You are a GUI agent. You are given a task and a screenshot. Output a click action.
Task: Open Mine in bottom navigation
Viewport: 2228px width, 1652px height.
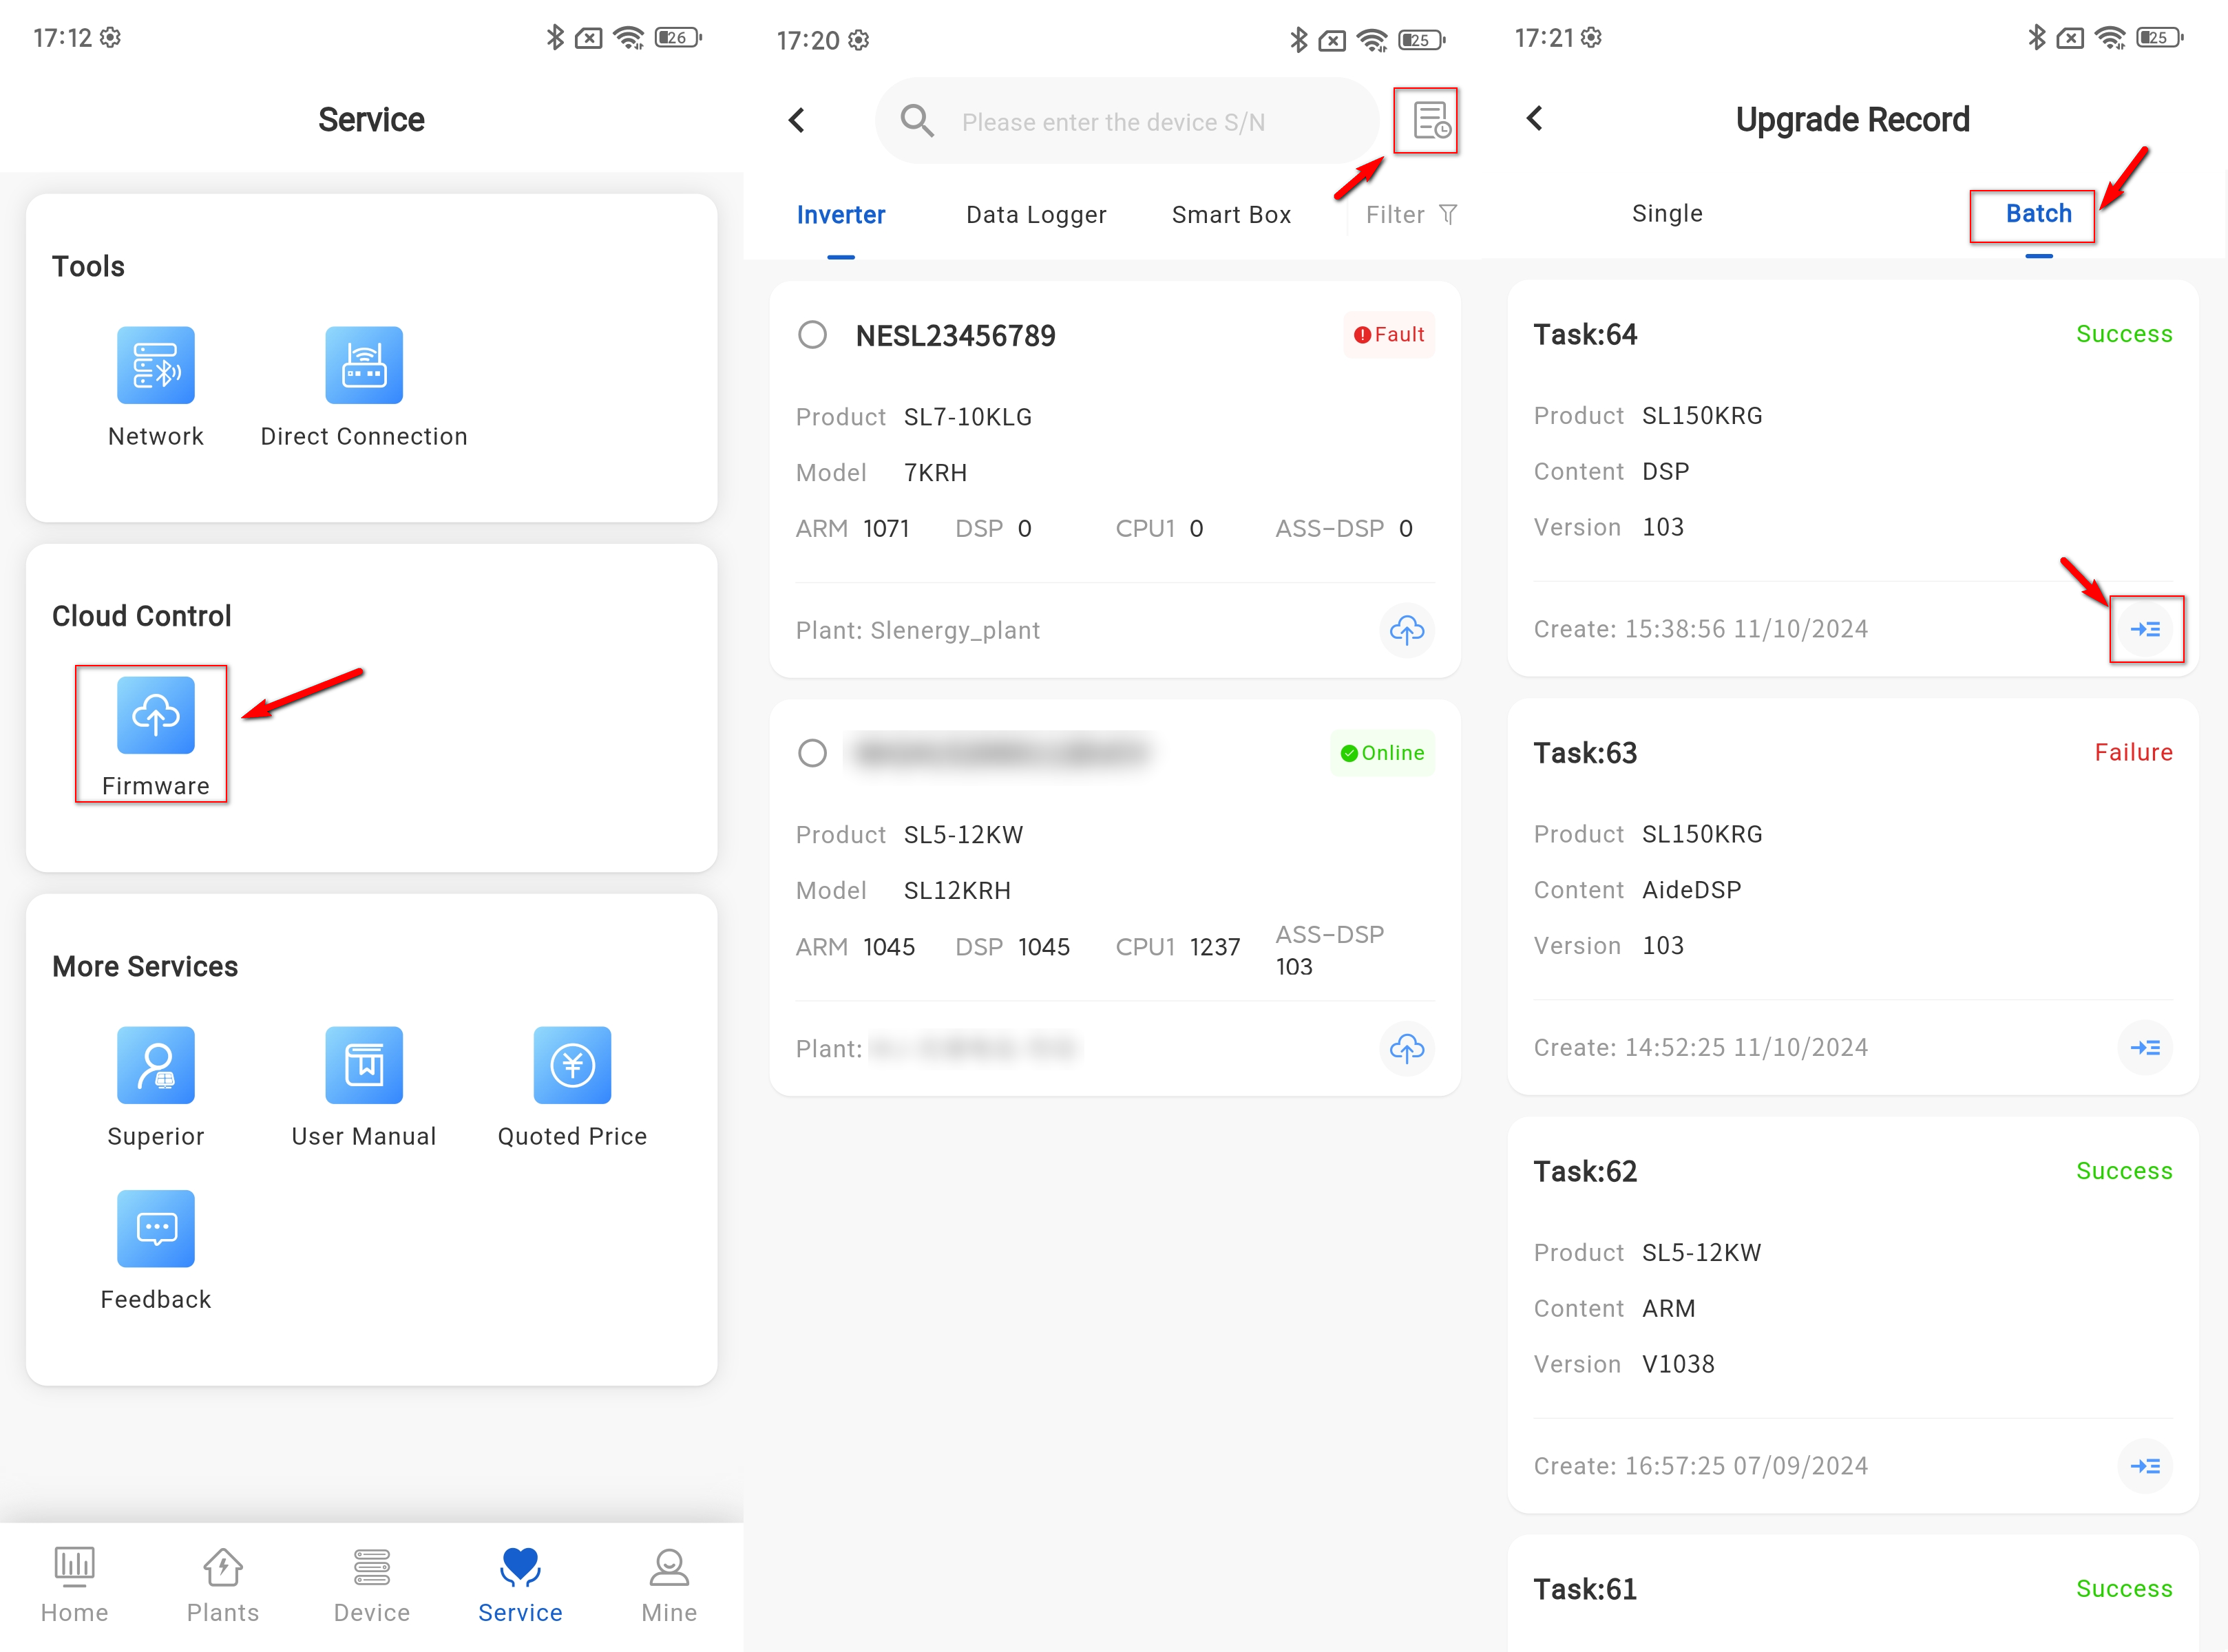(668, 1584)
